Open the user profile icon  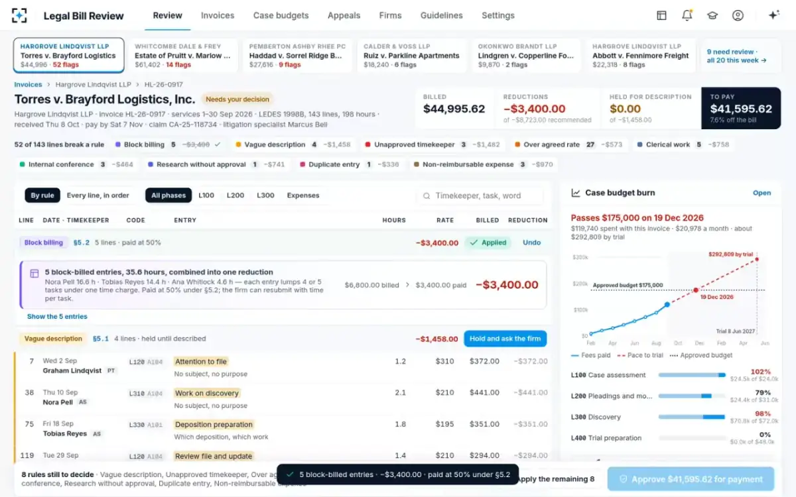click(x=738, y=15)
